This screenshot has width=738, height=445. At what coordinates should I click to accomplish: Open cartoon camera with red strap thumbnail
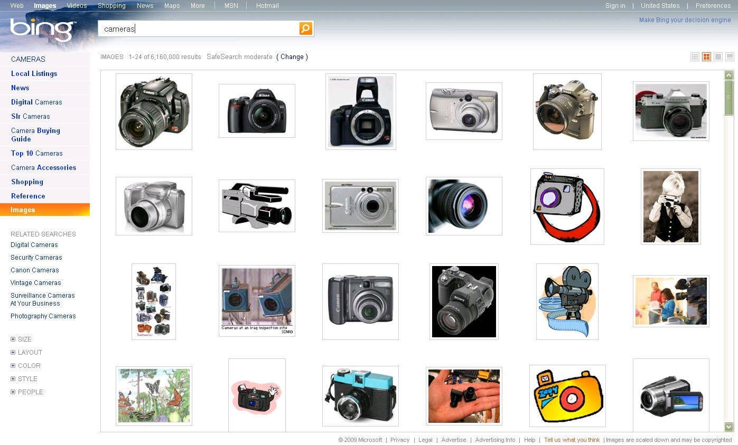(567, 206)
